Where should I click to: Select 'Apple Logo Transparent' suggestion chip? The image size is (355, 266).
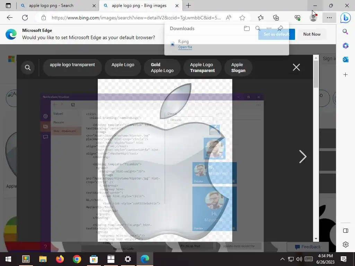click(x=202, y=68)
